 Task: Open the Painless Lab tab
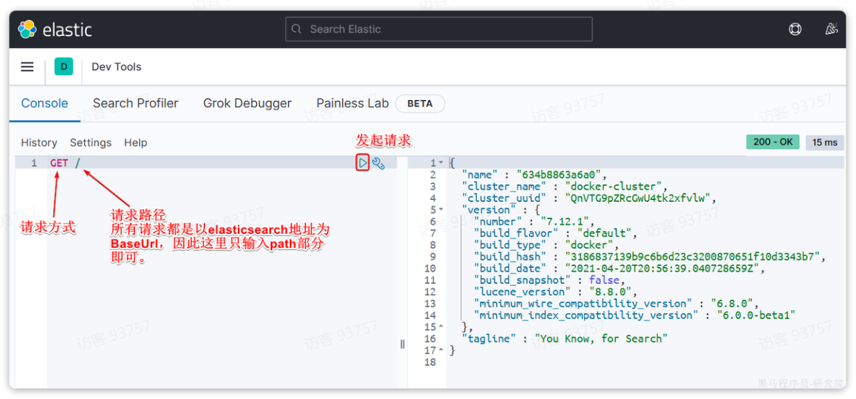point(353,103)
